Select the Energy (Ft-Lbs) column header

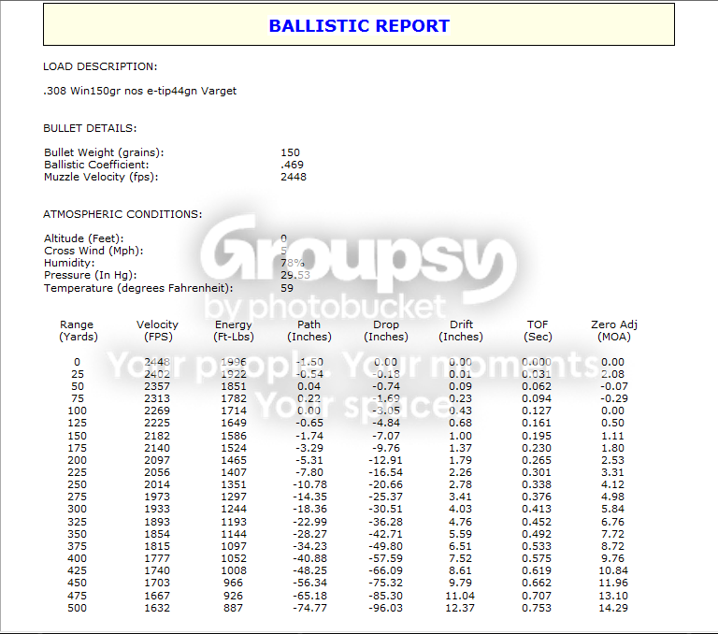pos(234,331)
